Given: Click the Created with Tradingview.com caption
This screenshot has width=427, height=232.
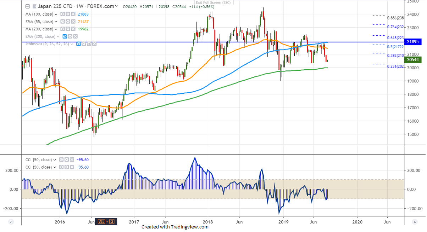Looking at the screenshot, I should (x=176, y=227).
